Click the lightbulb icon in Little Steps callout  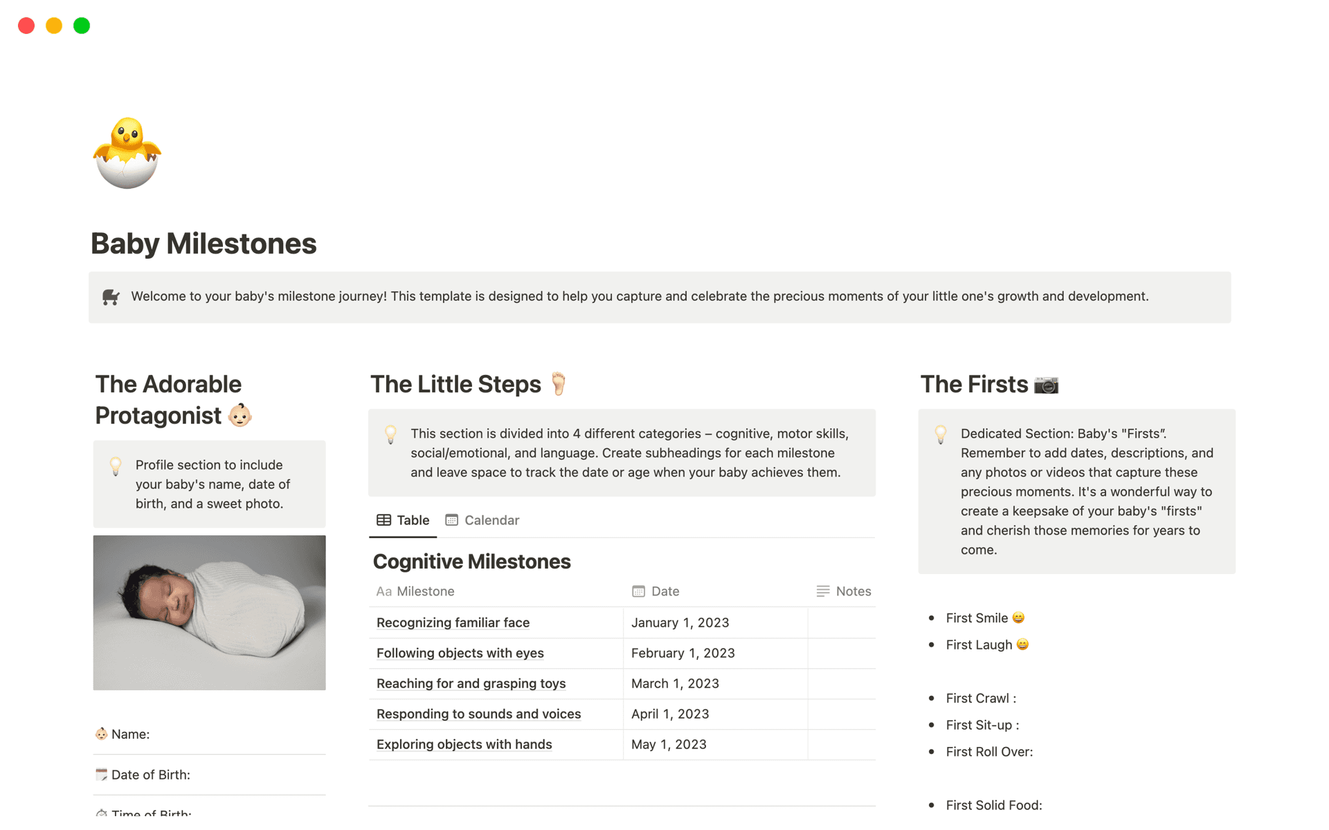390,434
